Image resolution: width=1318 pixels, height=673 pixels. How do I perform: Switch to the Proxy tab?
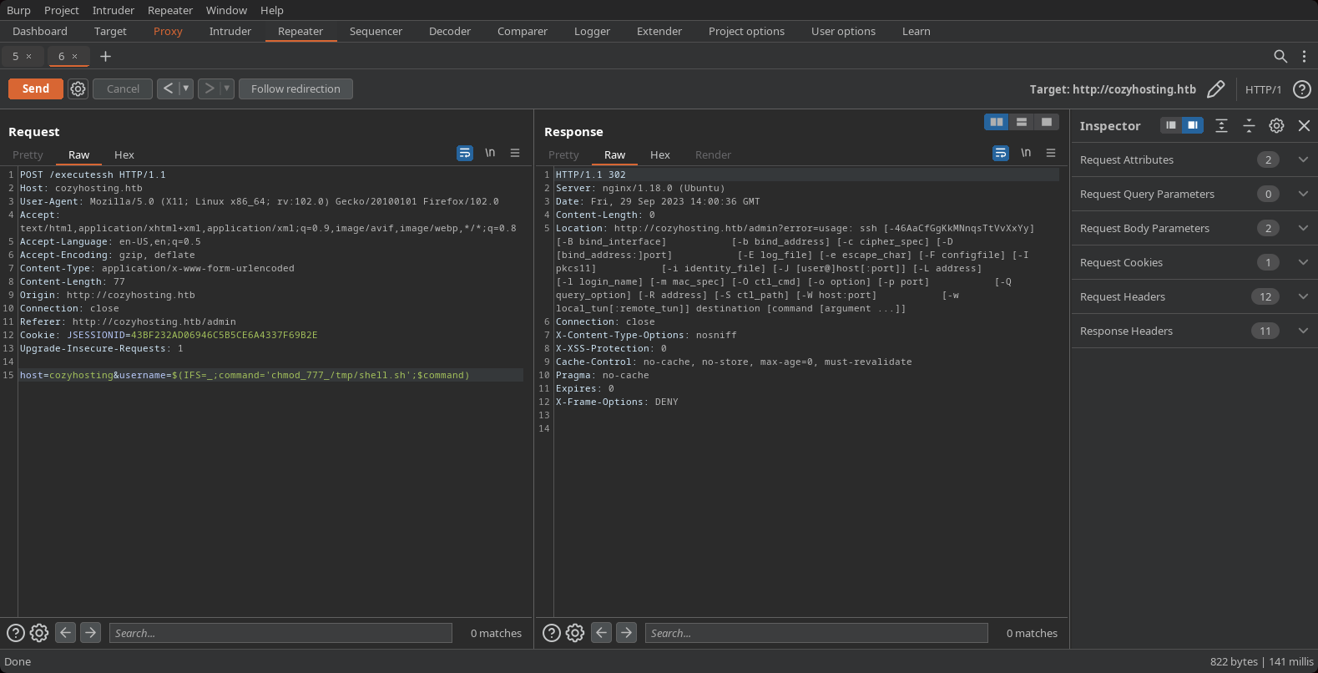(x=168, y=31)
